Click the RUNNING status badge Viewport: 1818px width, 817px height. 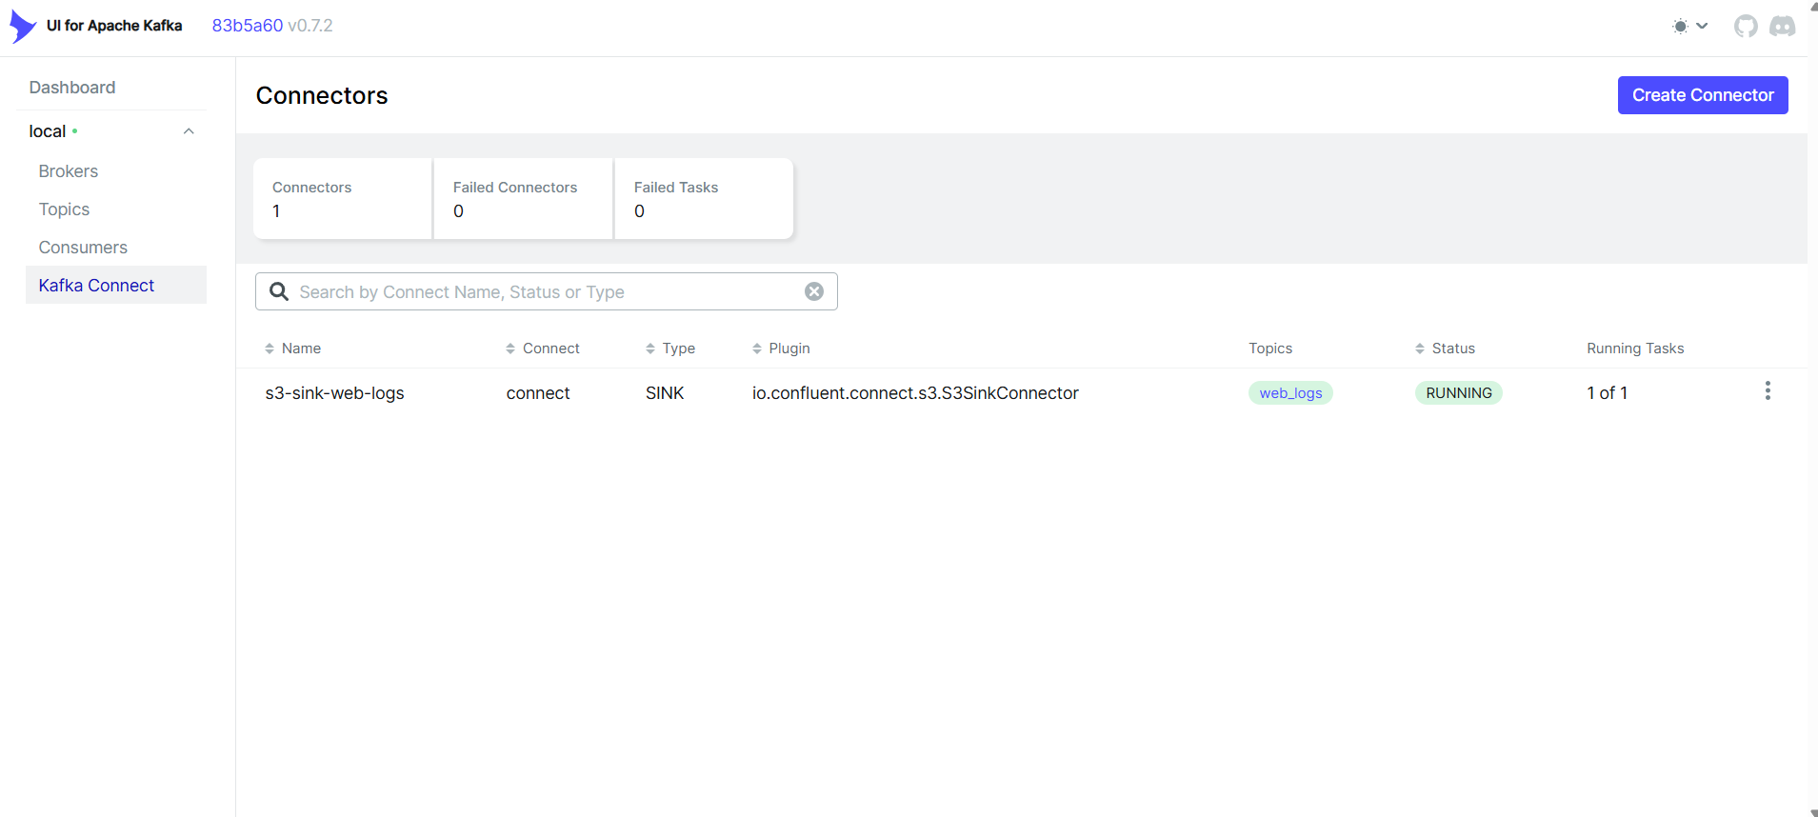click(x=1459, y=393)
